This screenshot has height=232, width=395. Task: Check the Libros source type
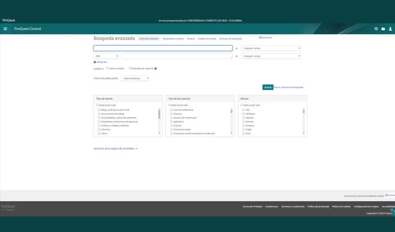coord(99,134)
